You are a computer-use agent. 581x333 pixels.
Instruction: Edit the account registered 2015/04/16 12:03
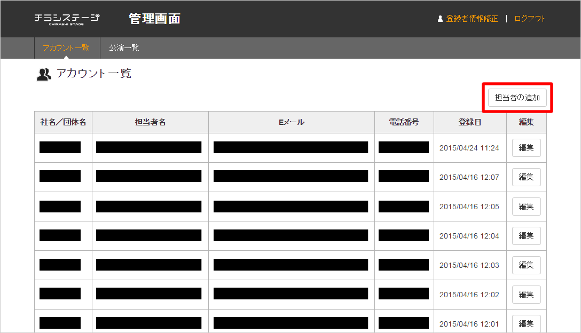click(x=526, y=265)
